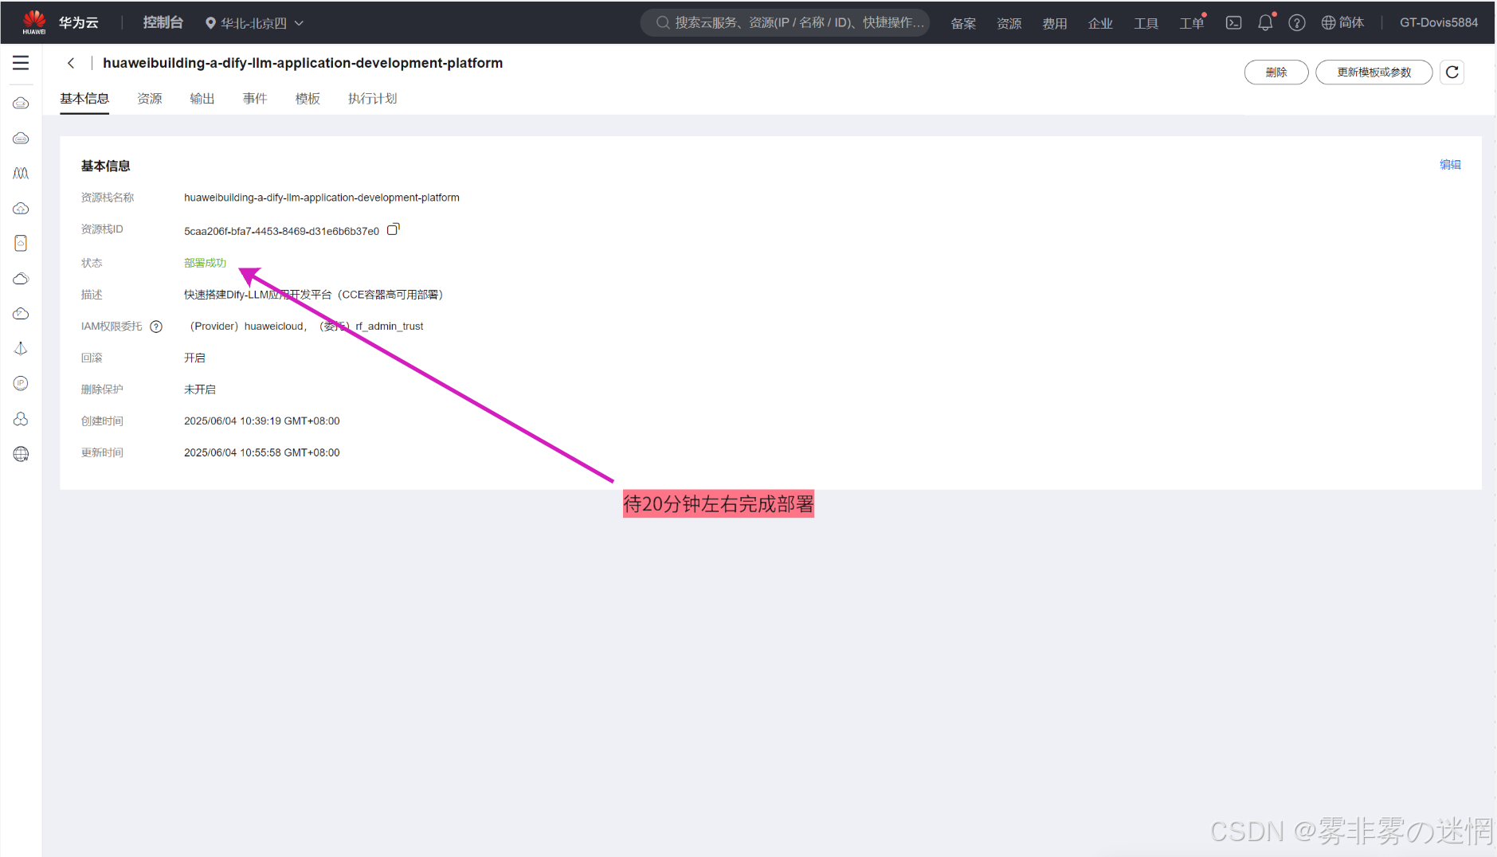Show help for IAM权限委托
Viewport: 1497px width, 857px height.
pos(156,327)
